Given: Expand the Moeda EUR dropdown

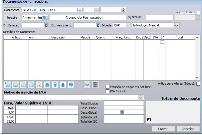Looking at the screenshot, I should pyautogui.click(x=128, y=25).
